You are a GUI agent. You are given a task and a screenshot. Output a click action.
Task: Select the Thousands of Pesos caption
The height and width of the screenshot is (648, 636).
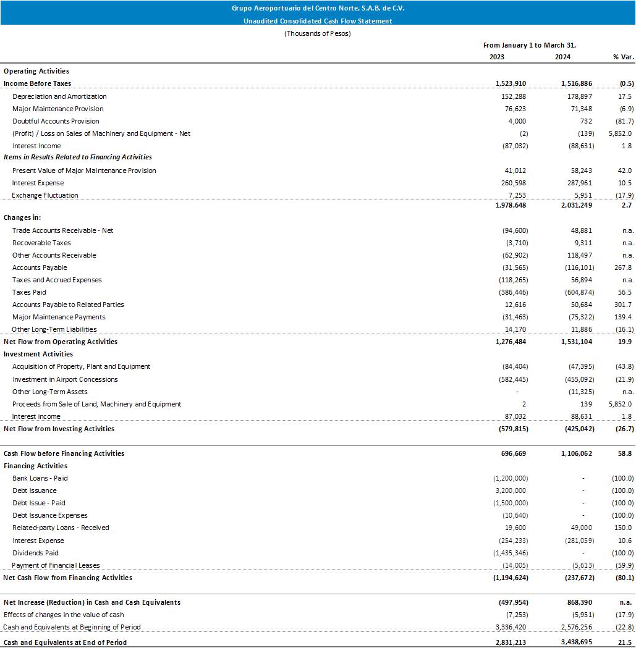(x=318, y=33)
